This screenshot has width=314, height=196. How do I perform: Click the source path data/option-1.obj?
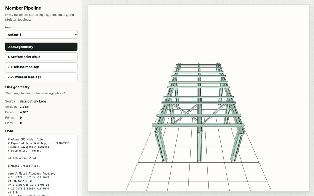point(33,101)
